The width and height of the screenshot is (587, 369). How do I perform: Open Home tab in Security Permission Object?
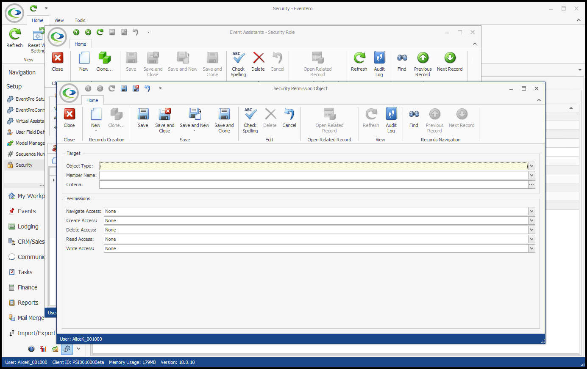92,100
